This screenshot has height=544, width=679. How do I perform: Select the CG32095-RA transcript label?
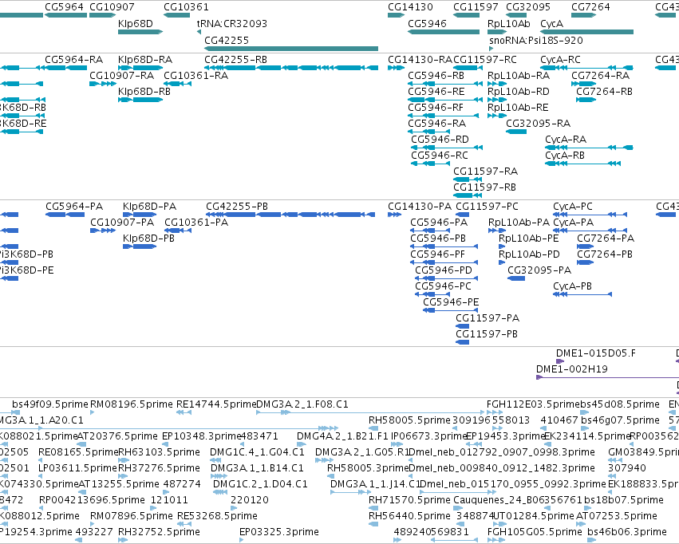coord(539,124)
